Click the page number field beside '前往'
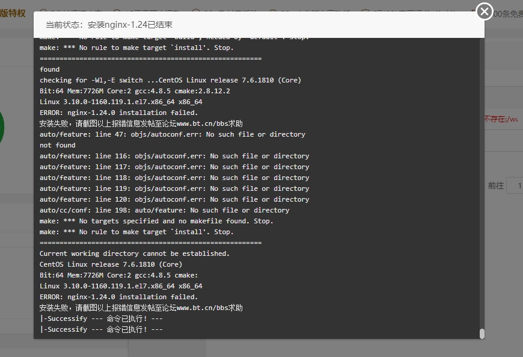The height and width of the screenshot is (357, 523). click(515, 185)
